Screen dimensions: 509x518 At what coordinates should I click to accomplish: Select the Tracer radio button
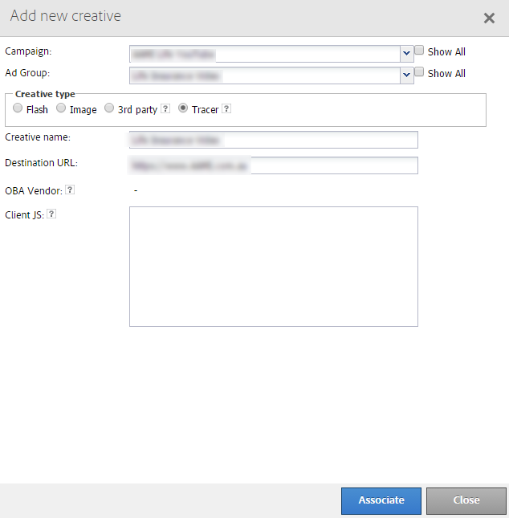[x=183, y=109]
